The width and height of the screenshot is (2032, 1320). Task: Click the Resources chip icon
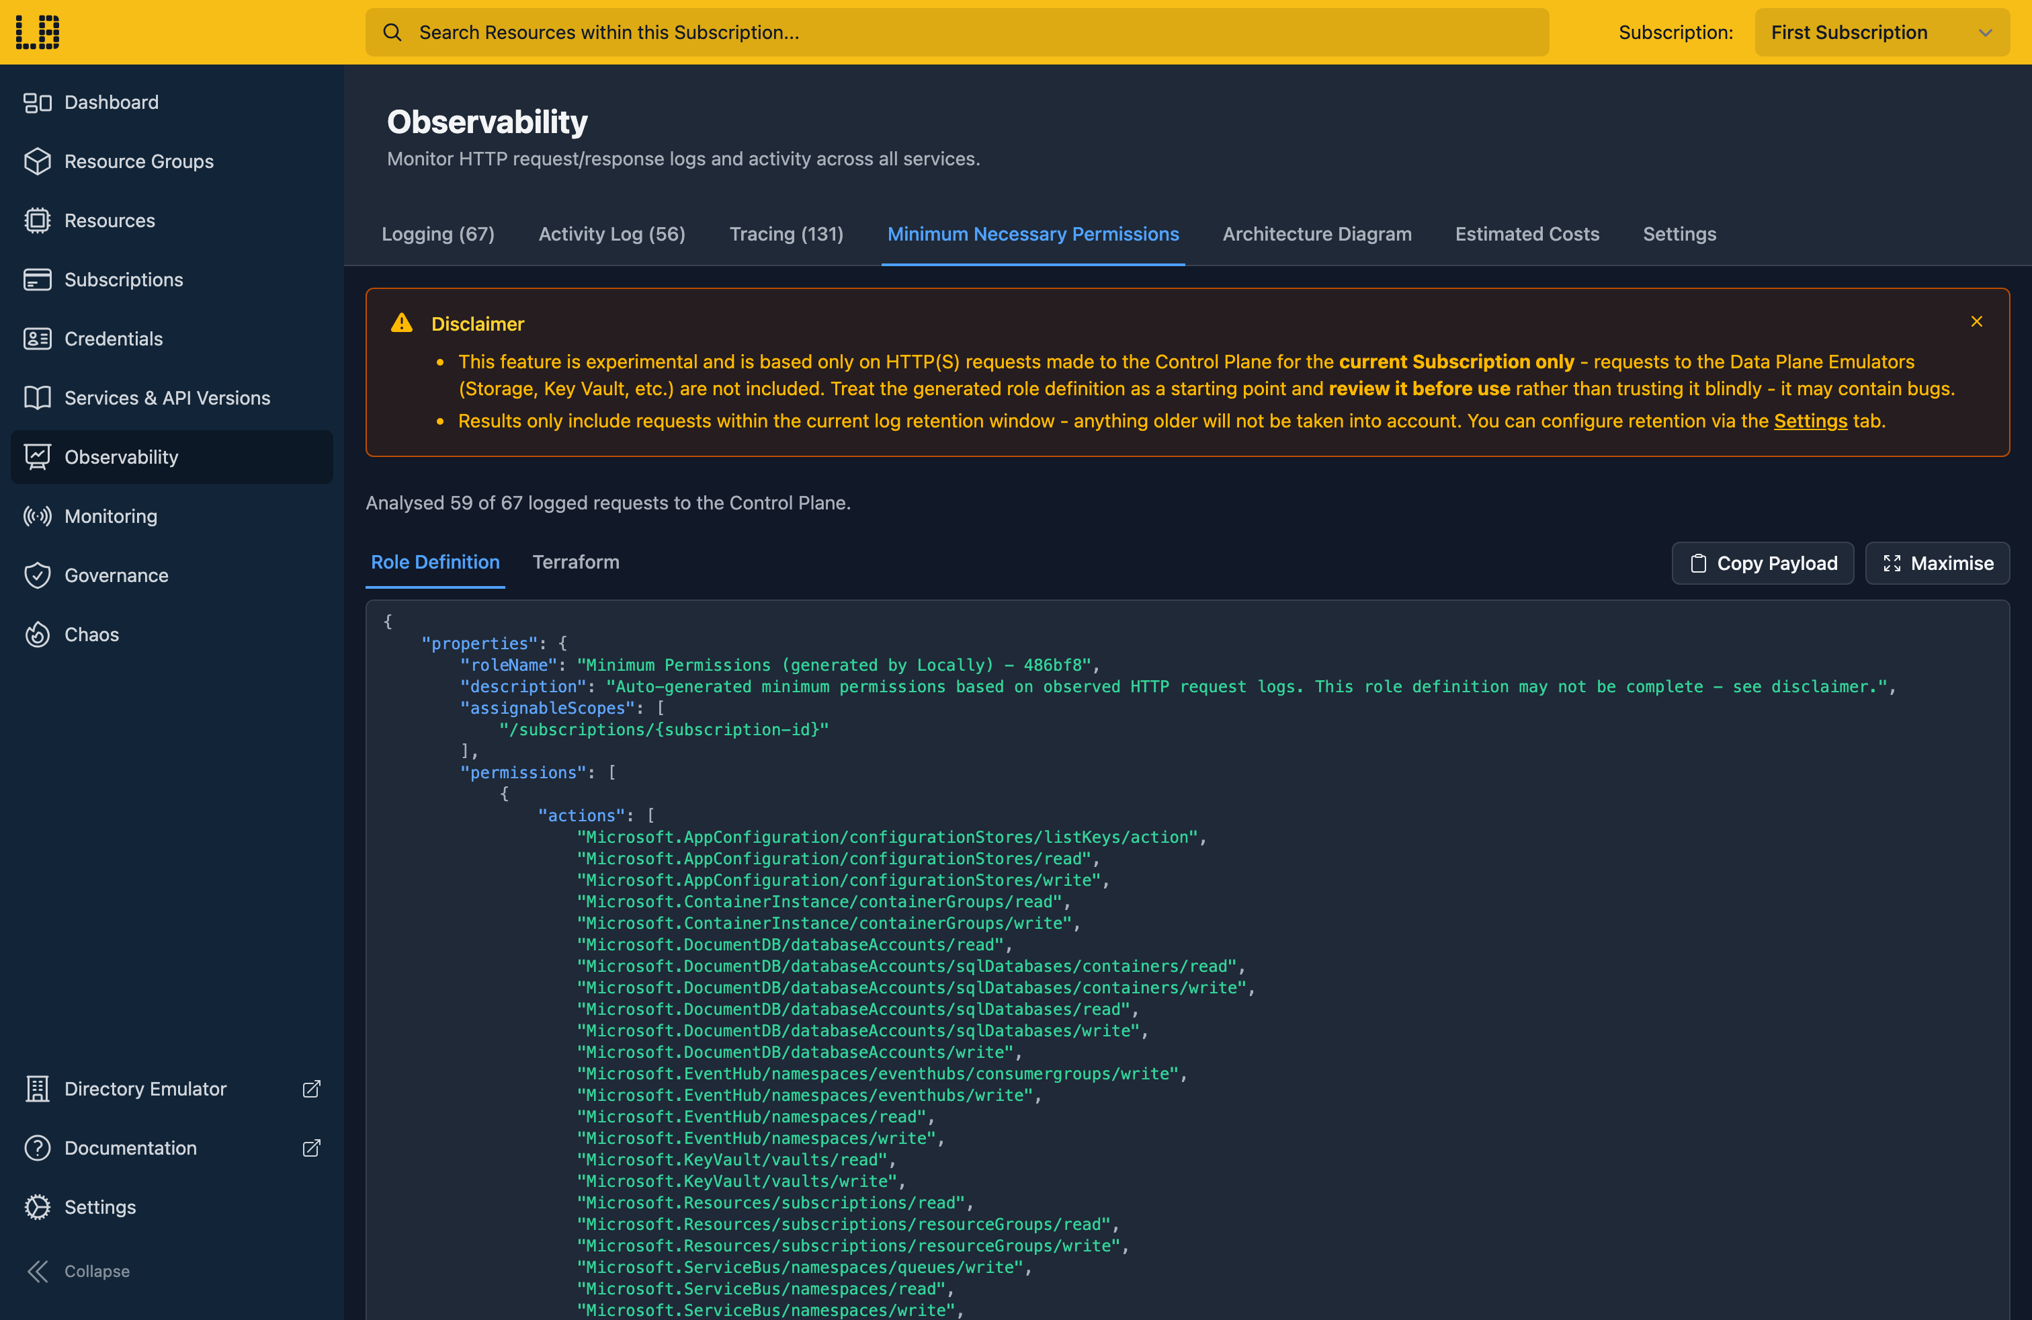coord(38,220)
